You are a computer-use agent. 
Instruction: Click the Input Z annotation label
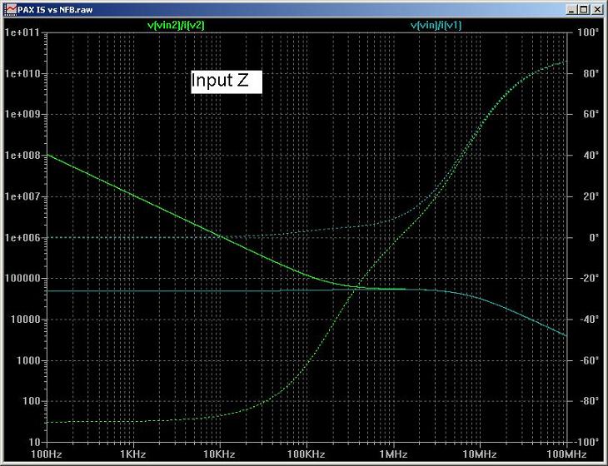227,82
